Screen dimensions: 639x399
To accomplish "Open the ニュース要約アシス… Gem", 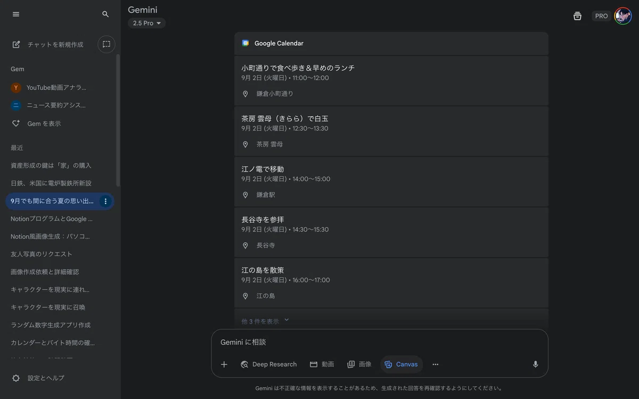I will point(57,105).
